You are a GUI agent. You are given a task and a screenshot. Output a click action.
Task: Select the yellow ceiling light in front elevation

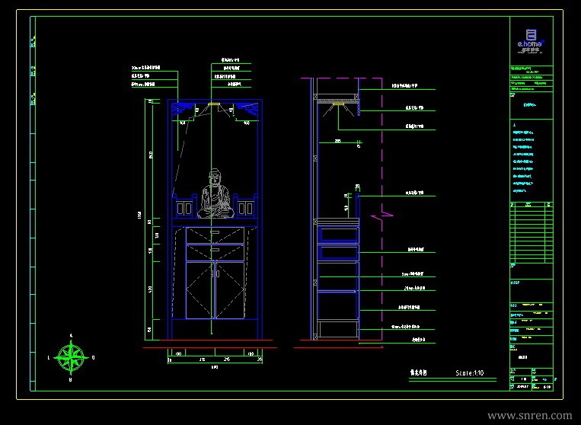coord(214,104)
